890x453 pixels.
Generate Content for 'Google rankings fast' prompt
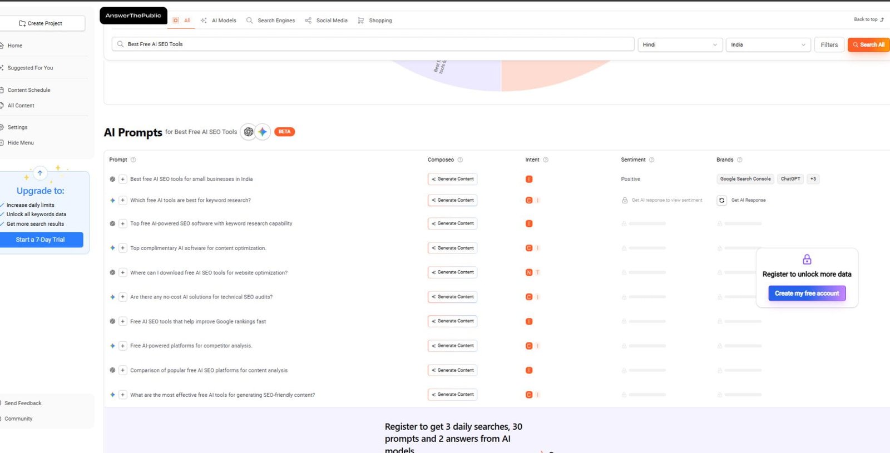(452, 321)
